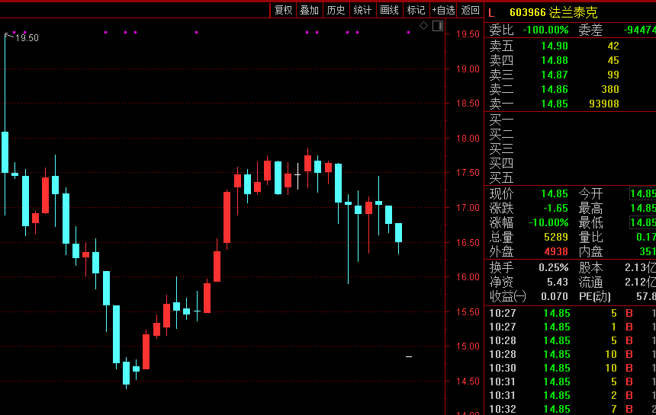Click the 标记 mark button
The width and height of the screenshot is (656, 415).
click(x=416, y=10)
